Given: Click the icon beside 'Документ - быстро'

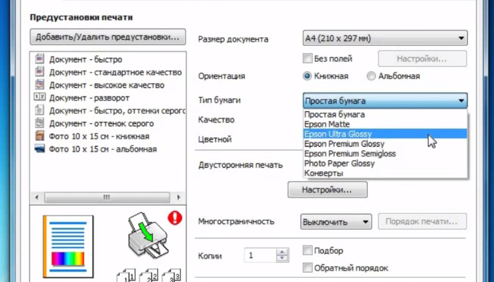Looking at the screenshot, I should tap(40, 59).
